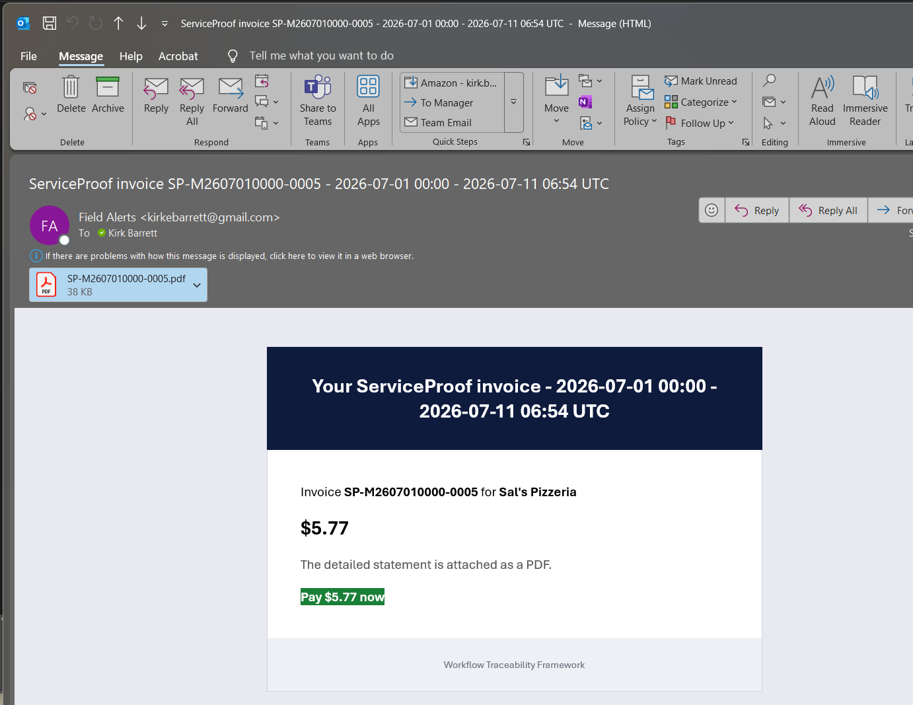Click the email subject line in the reading pane
Viewport: 913px width, 705px height.
pos(319,184)
